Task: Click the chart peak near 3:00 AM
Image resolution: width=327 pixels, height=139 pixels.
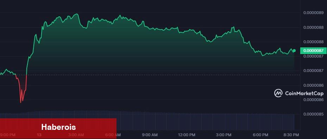Action: click(x=77, y=14)
